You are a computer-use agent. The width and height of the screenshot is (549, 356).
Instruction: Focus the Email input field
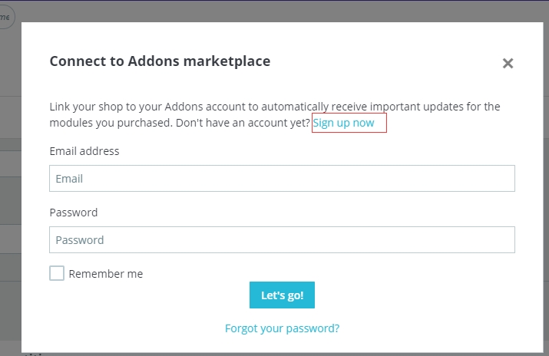[x=282, y=179]
